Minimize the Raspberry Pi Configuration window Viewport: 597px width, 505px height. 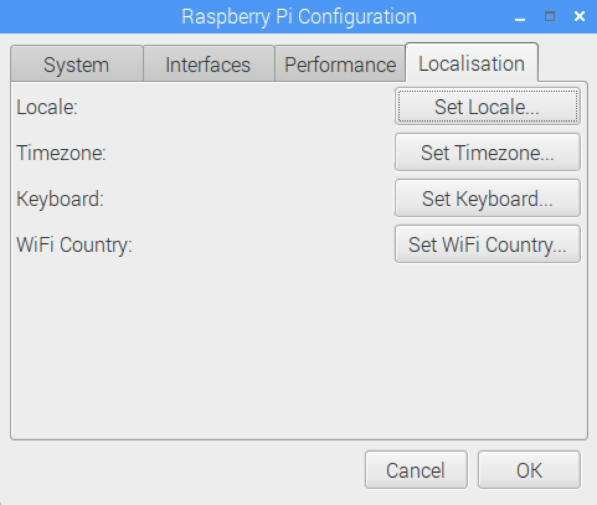(520, 17)
